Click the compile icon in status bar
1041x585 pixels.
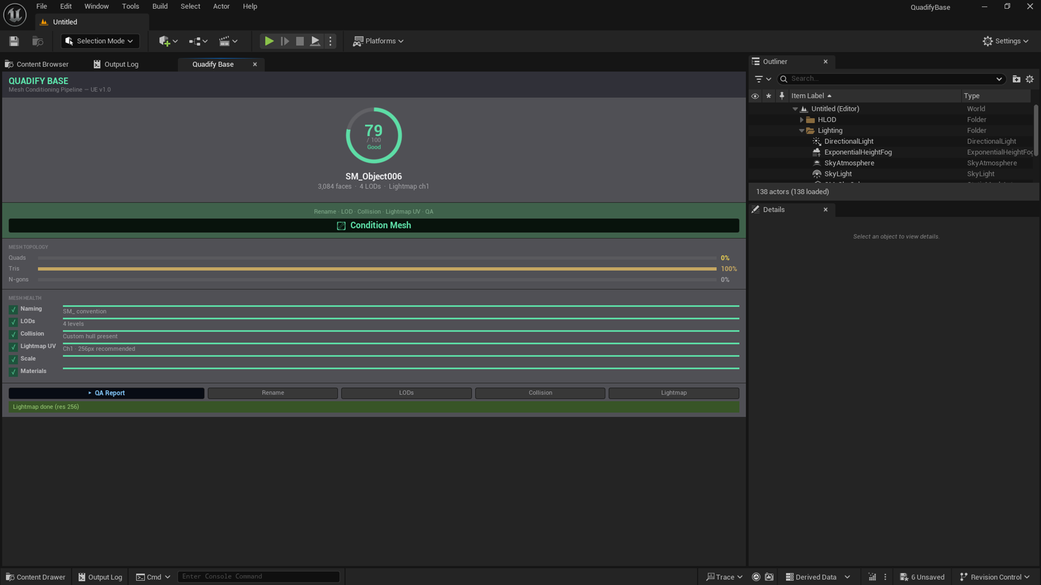(872, 577)
